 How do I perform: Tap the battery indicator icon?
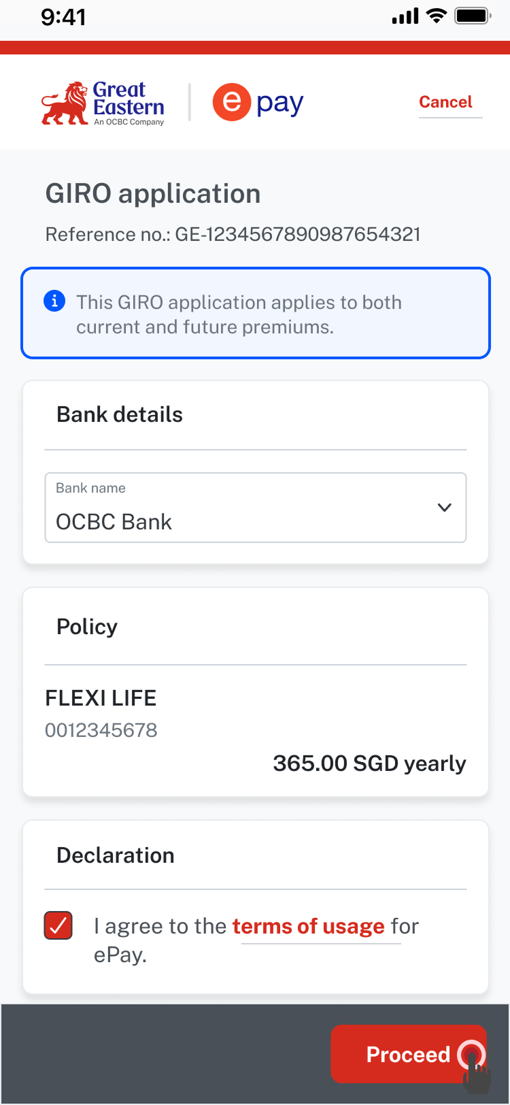click(x=473, y=16)
